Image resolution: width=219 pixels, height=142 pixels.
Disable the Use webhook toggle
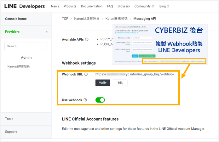pos(100,100)
